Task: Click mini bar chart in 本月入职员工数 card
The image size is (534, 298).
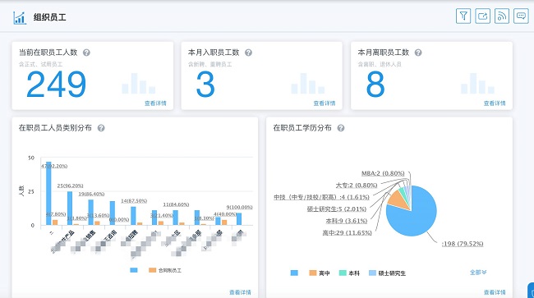Action: (x=308, y=84)
